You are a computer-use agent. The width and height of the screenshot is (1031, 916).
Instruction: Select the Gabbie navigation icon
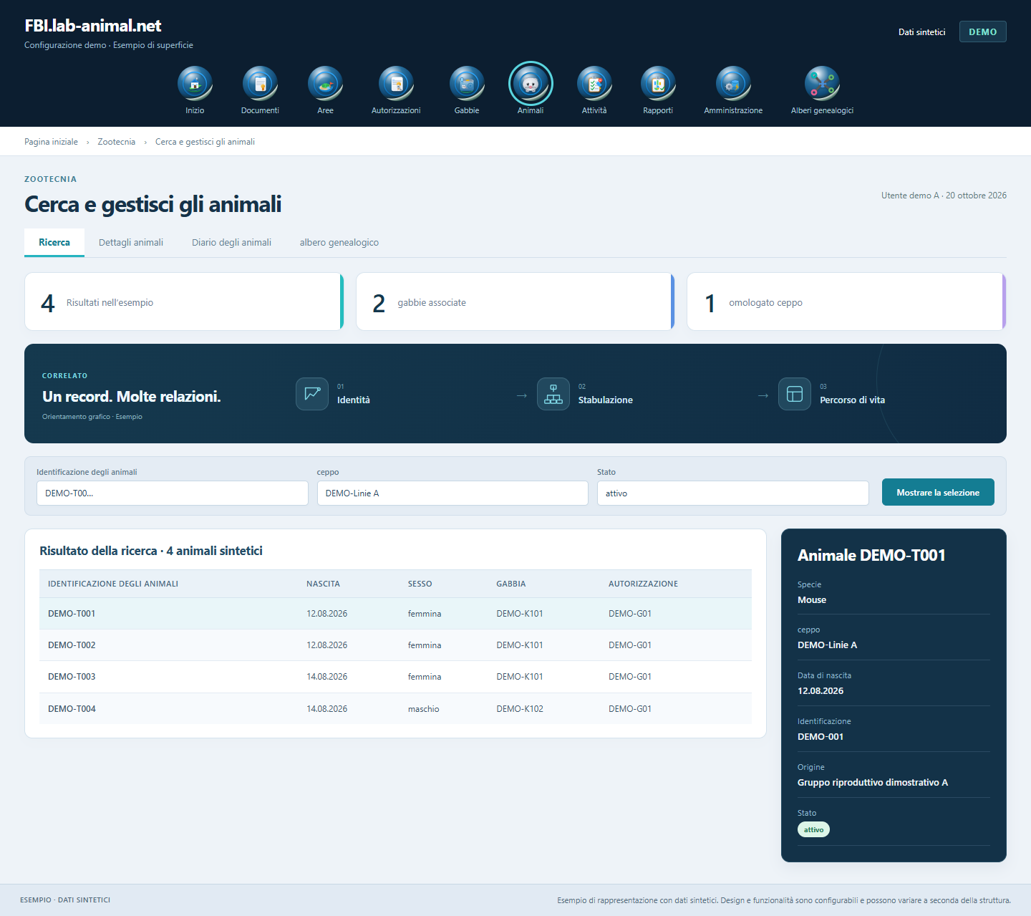click(x=467, y=83)
